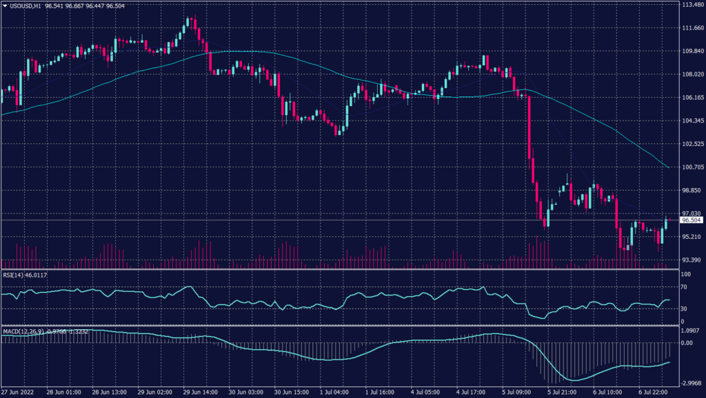The height and width of the screenshot is (398, 706).
Task: Click the RSI scale value 70
Action: [x=683, y=286]
